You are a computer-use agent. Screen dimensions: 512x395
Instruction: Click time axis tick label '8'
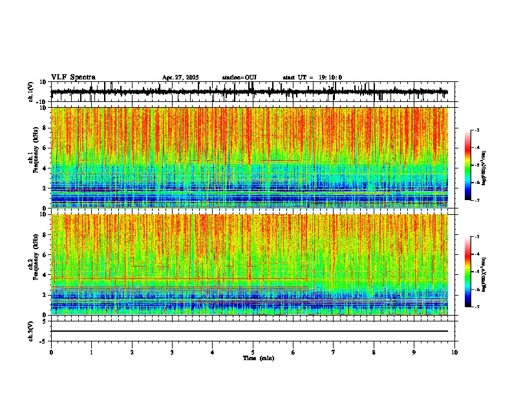pyautogui.click(x=374, y=352)
